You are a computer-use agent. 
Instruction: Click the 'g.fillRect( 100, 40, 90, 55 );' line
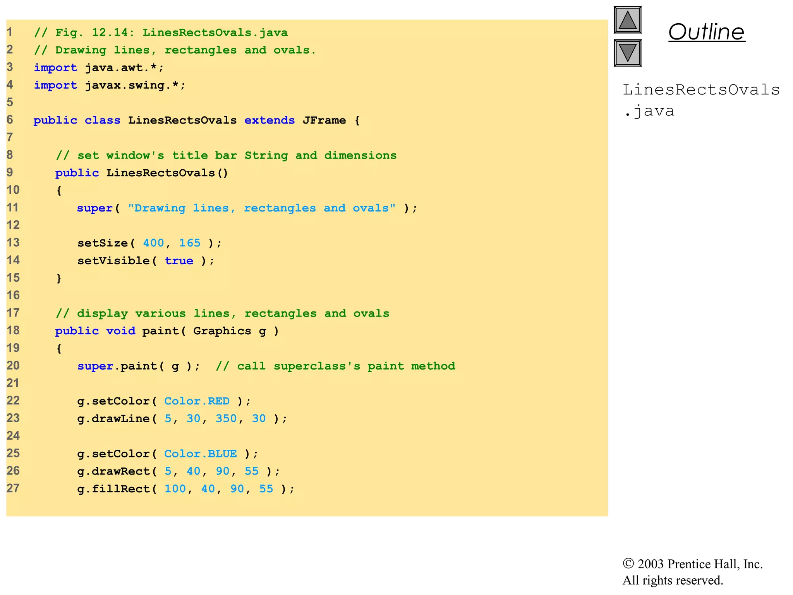coord(186,489)
